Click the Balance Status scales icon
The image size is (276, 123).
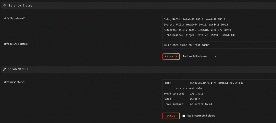pos(5,6)
